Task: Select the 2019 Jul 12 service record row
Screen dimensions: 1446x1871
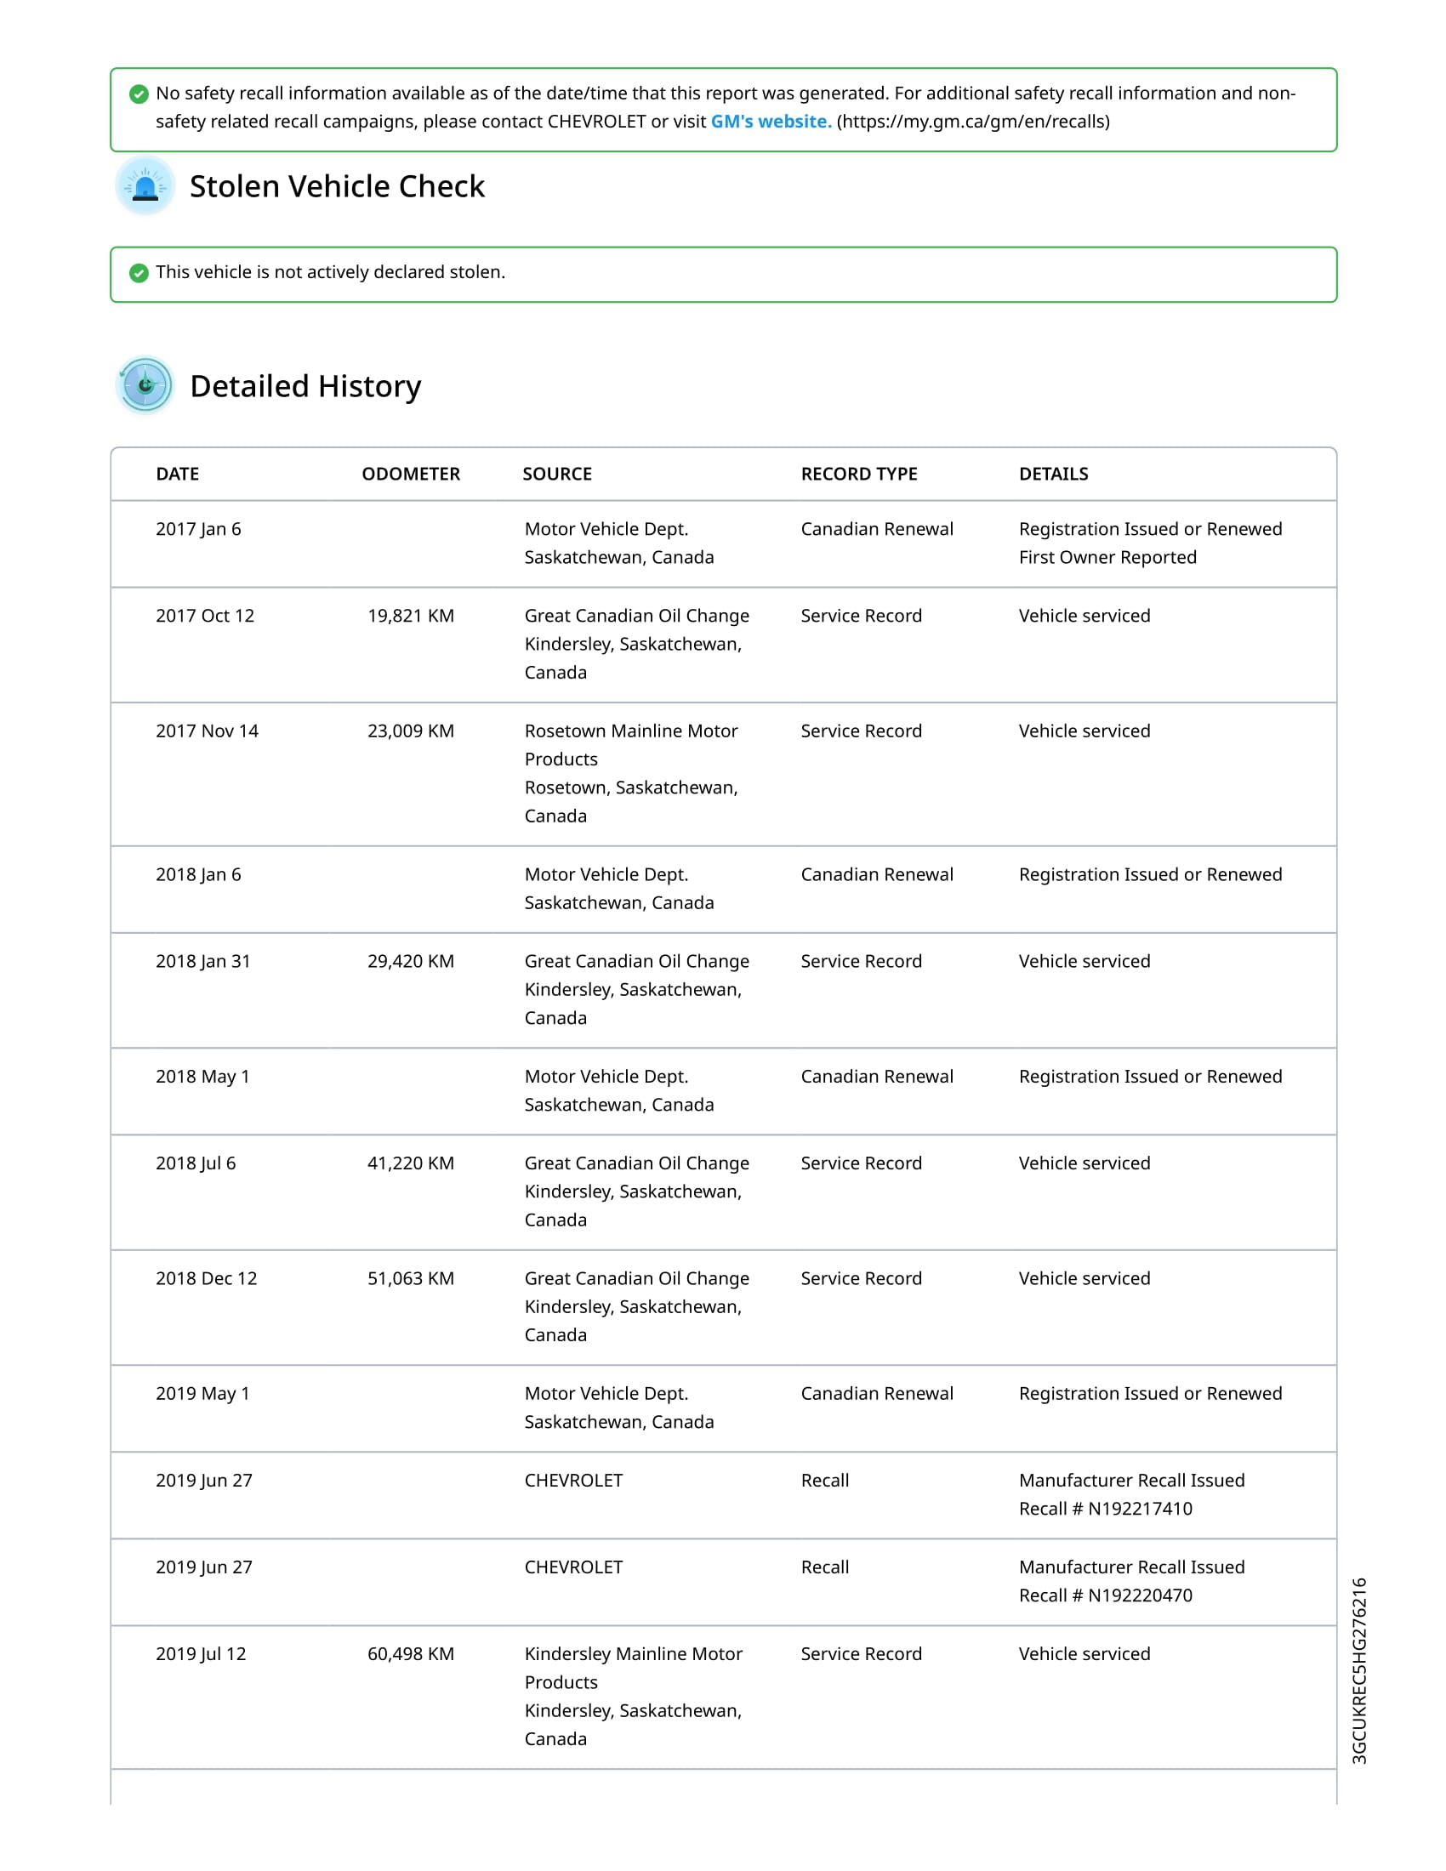Action: point(723,1698)
